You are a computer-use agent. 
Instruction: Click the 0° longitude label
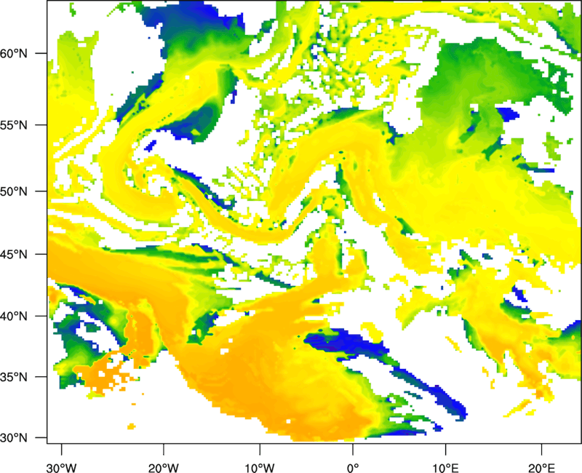click(353, 468)
